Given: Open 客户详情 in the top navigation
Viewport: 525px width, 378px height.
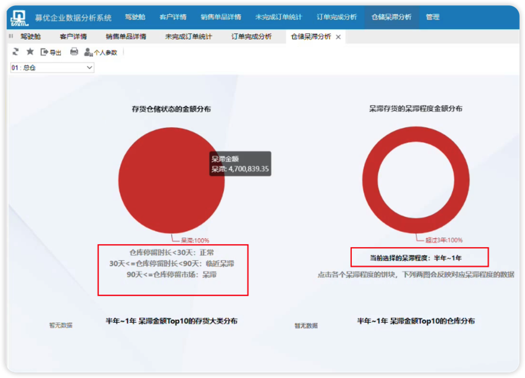Looking at the screenshot, I should pyautogui.click(x=173, y=17).
